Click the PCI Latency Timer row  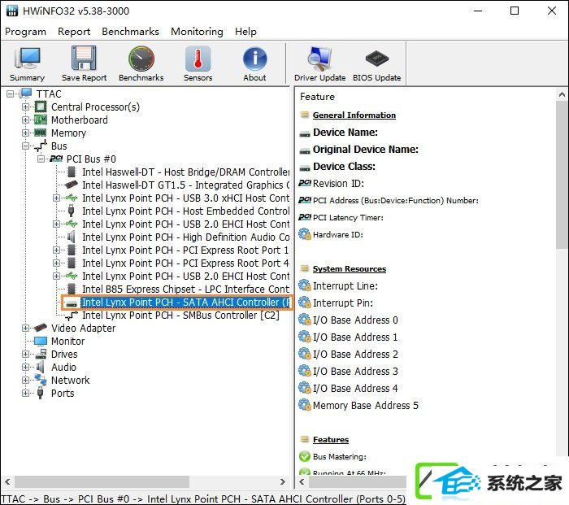tap(348, 217)
